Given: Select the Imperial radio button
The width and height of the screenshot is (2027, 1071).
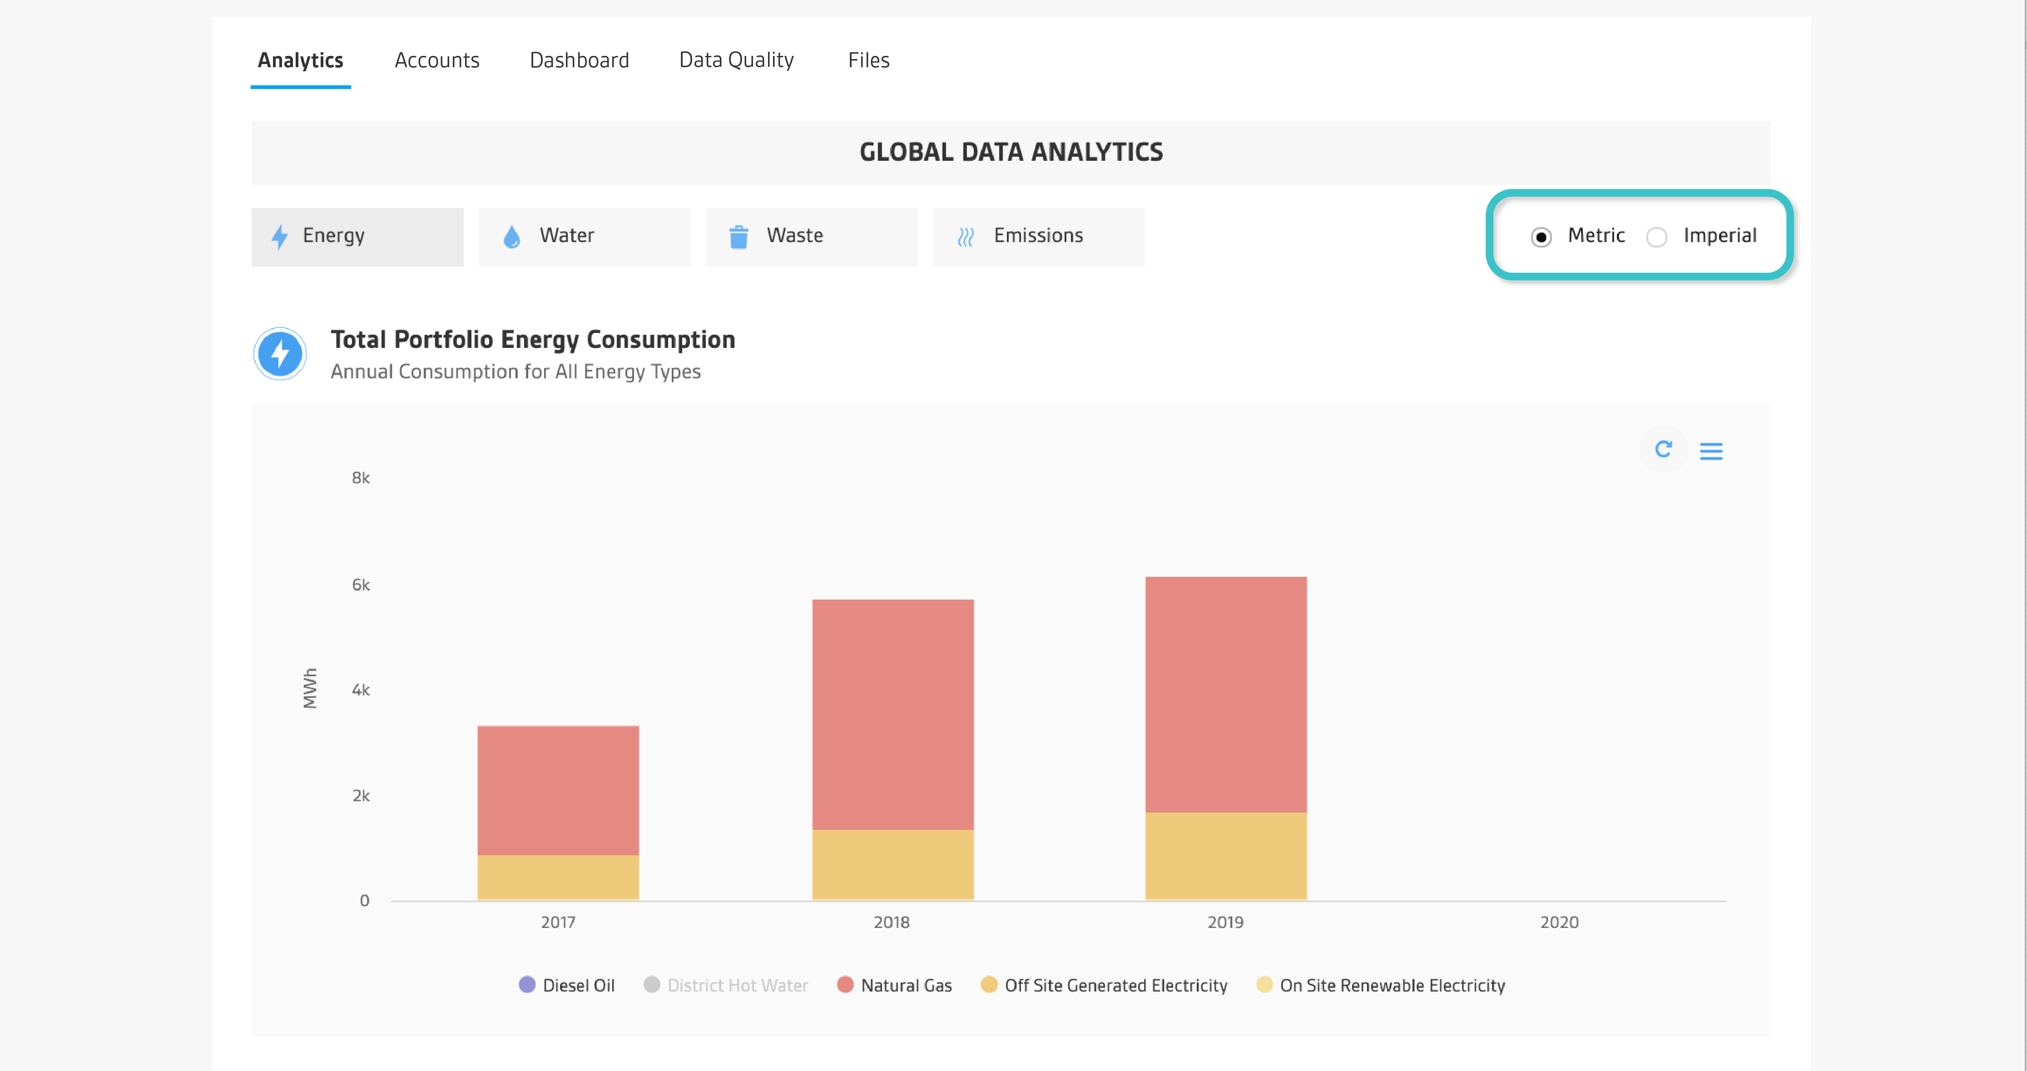Looking at the screenshot, I should pyautogui.click(x=1656, y=237).
